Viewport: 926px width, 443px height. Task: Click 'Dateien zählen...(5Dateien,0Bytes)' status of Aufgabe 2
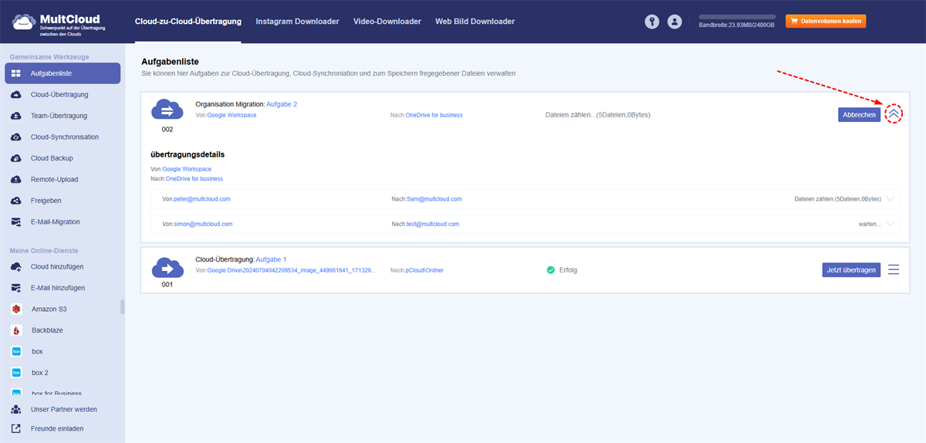[x=597, y=115]
